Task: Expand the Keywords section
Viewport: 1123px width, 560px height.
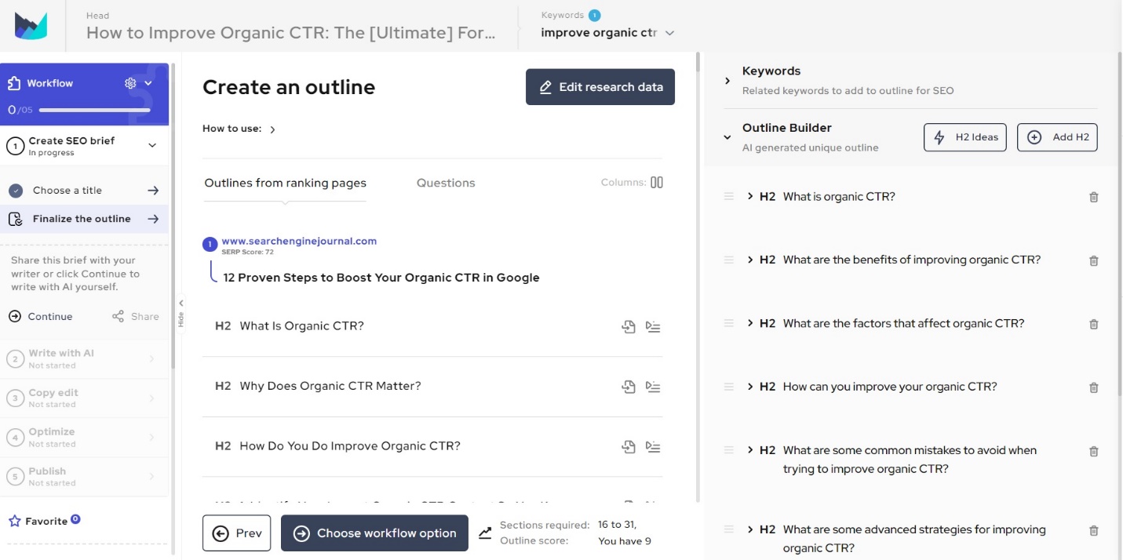Action: pyautogui.click(x=727, y=81)
